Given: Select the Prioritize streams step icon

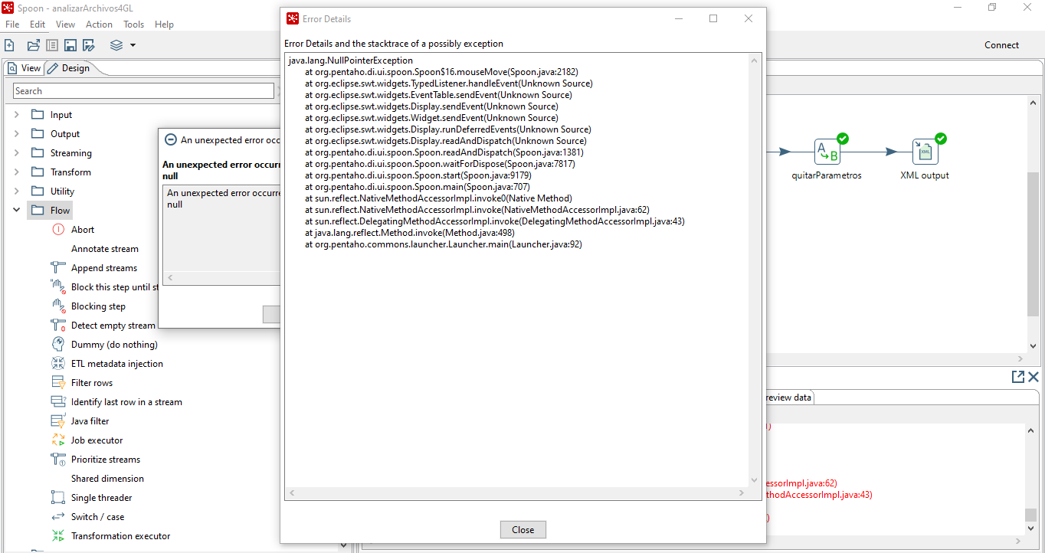Looking at the screenshot, I should (x=58, y=459).
